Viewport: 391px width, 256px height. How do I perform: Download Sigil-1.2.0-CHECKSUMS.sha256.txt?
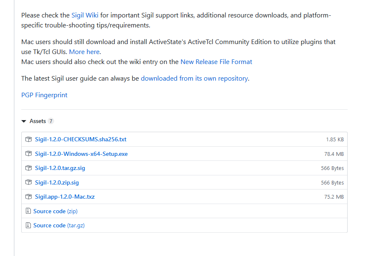click(80, 139)
